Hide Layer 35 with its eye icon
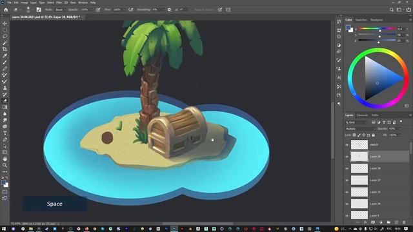413x232 pixels. pyautogui.click(x=347, y=192)
